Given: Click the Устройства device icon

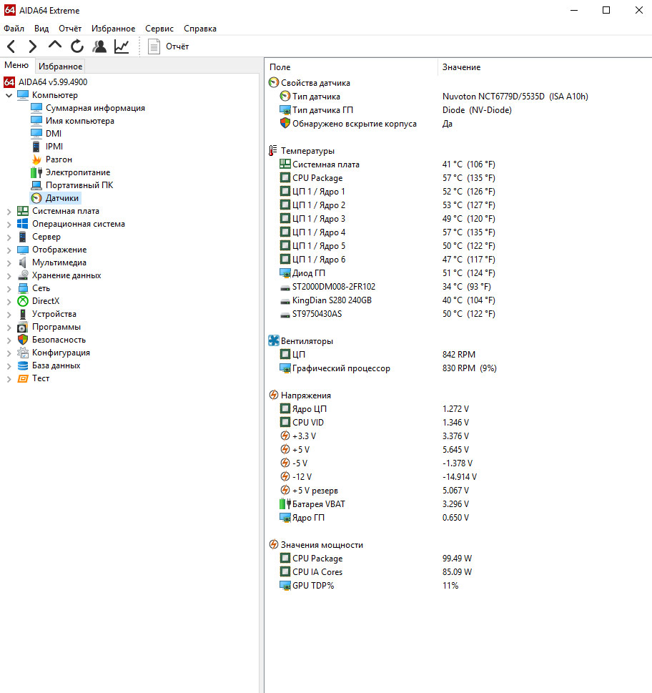Looking at the screenshot, I should pos(23,314).
